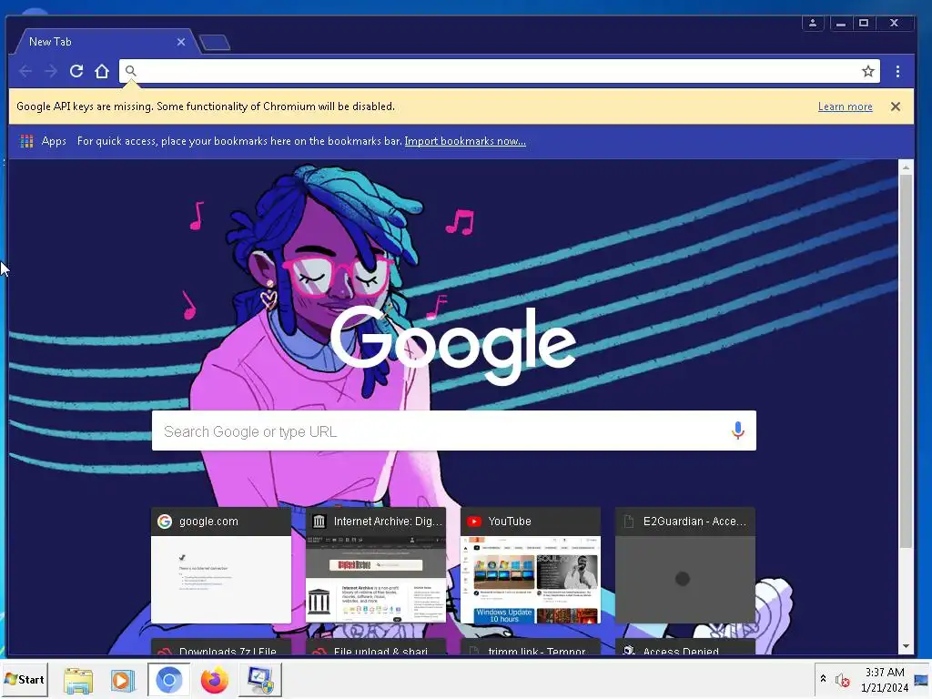Open the Access Denied tile

[685, 647]
